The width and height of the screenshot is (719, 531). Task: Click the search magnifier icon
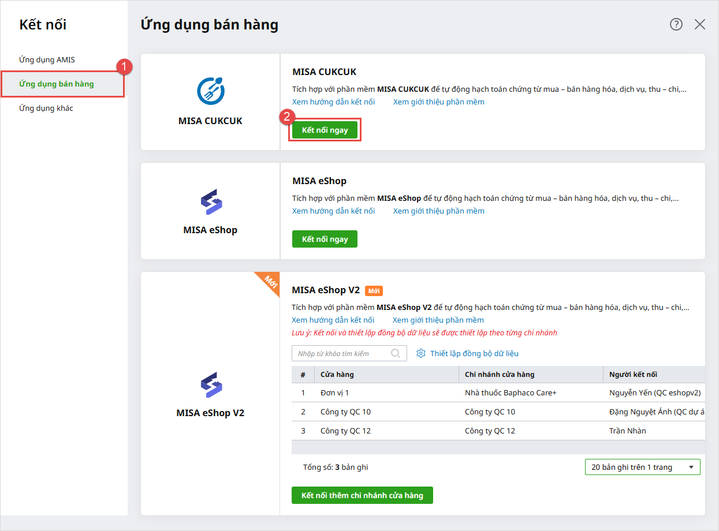tap(396, 353)
